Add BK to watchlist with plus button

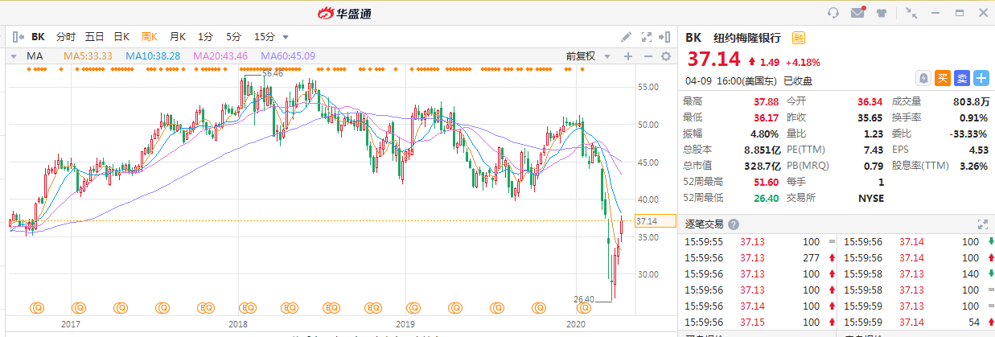tap(981, 78)
